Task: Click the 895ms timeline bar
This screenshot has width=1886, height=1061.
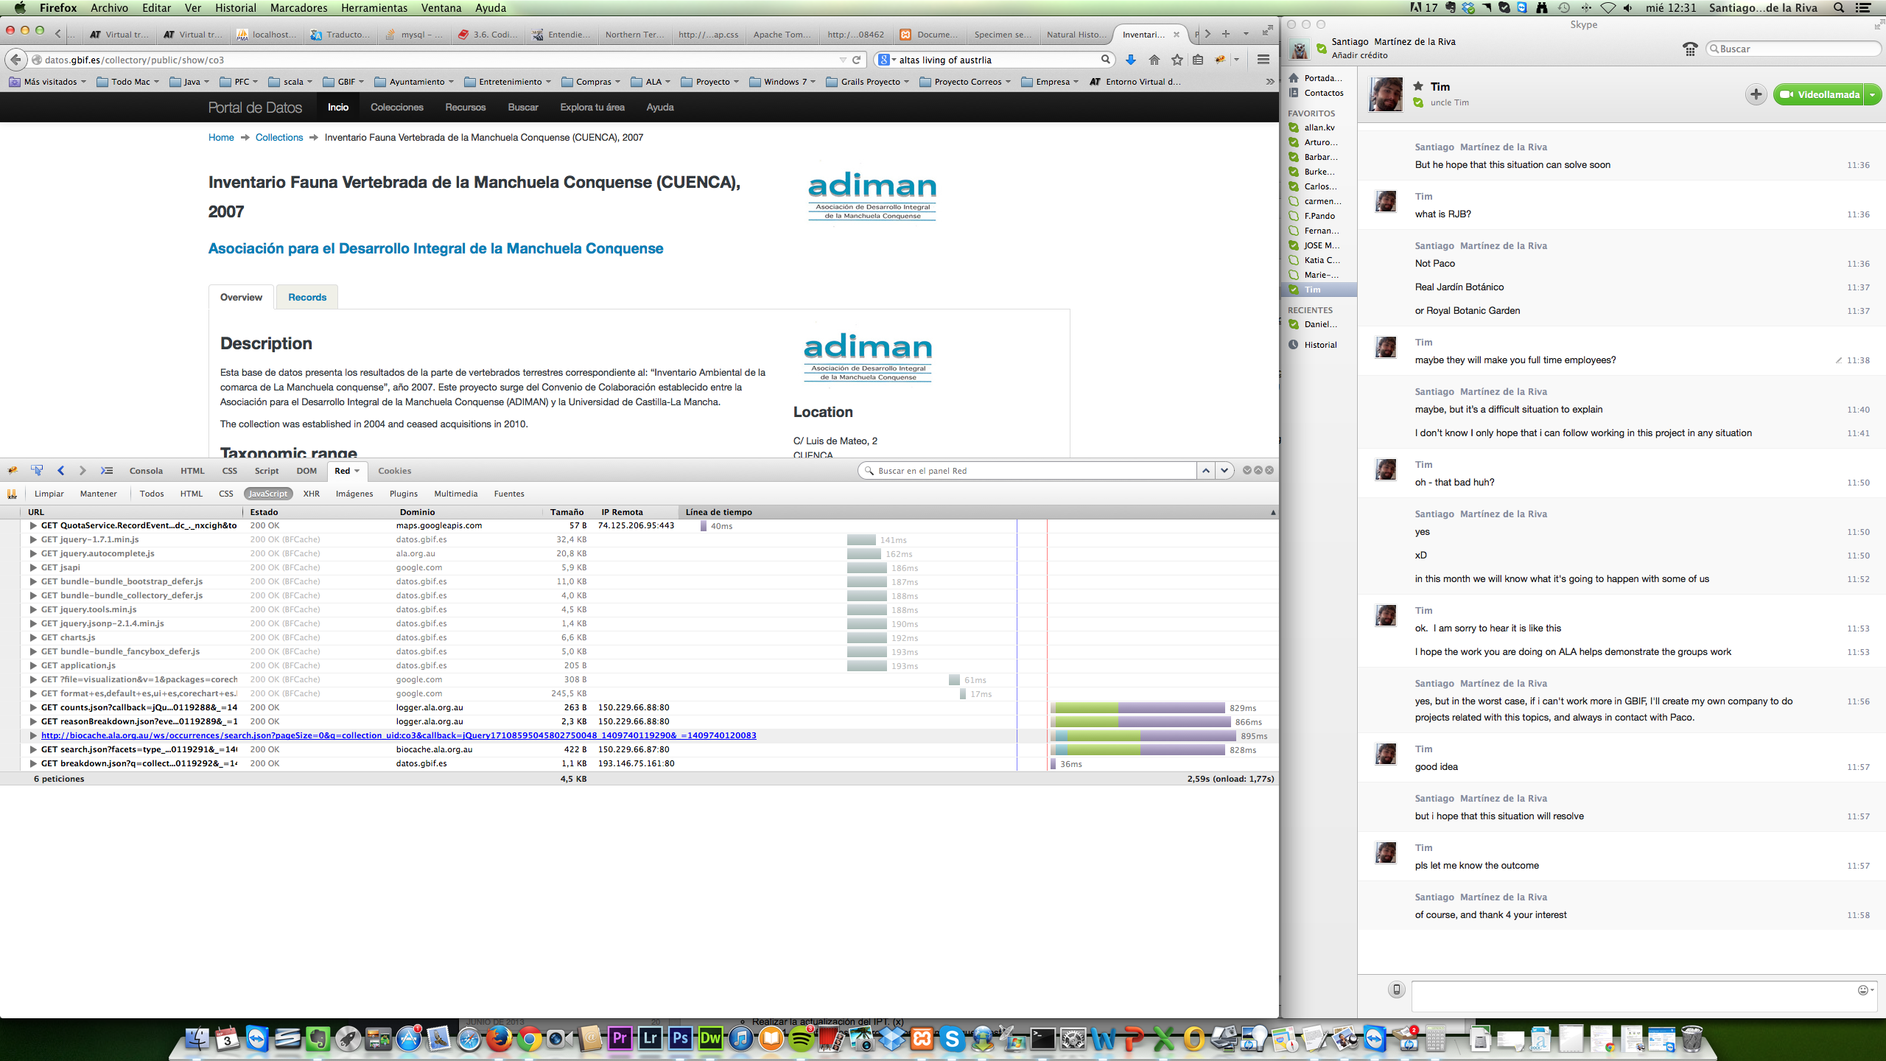Action: (1143, 735)
